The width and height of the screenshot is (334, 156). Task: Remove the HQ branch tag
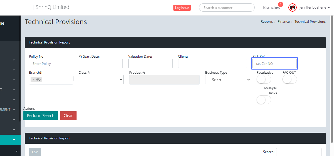[x=33, y=80]
